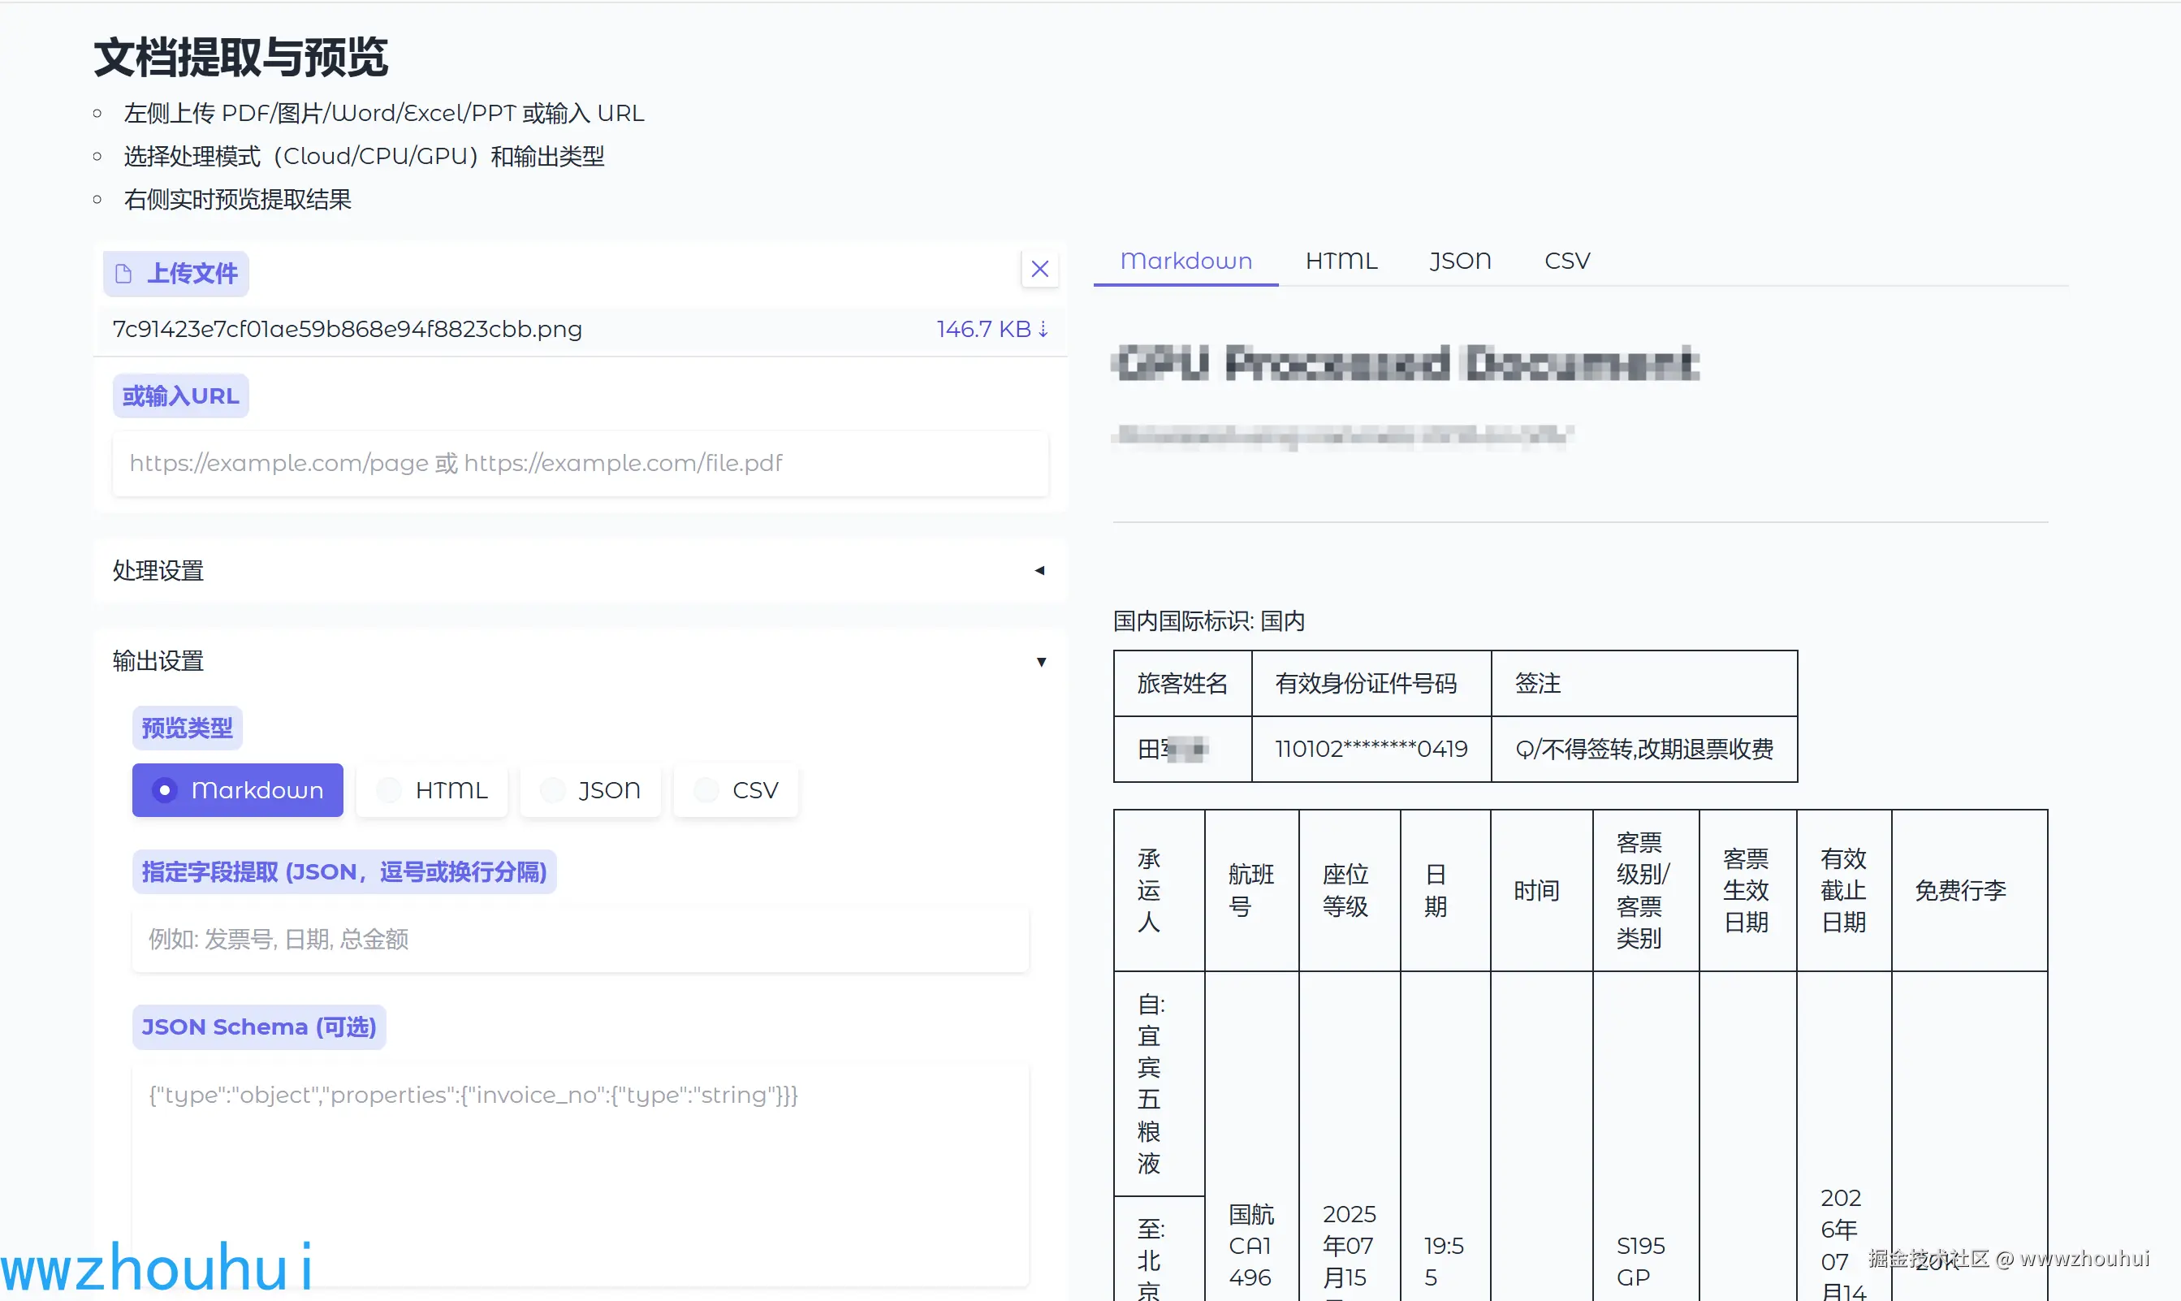Click the 自: 宜宾五粮液 departure cell

[x=1159, y=1083]
